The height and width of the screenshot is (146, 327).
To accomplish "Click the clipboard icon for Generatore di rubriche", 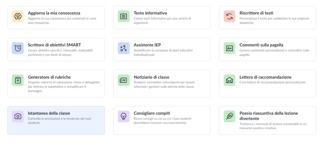I will (x=18, y=80).
